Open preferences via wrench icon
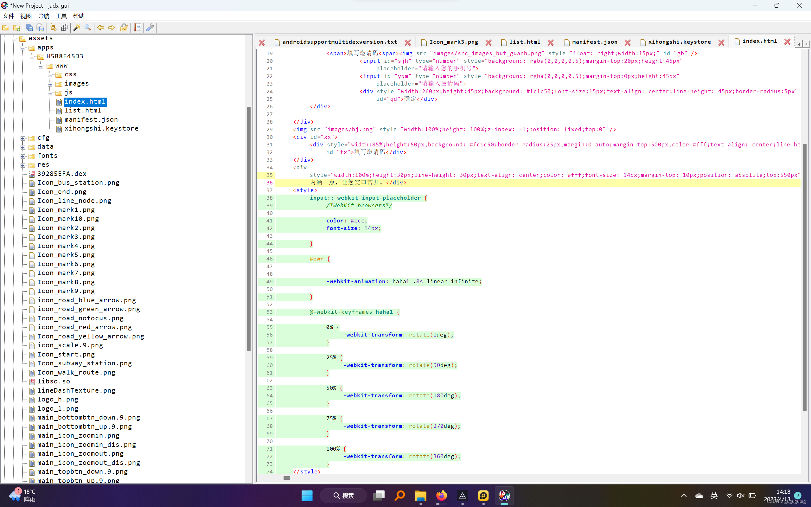This screenshot has height=507, width=811. point(150,28)
